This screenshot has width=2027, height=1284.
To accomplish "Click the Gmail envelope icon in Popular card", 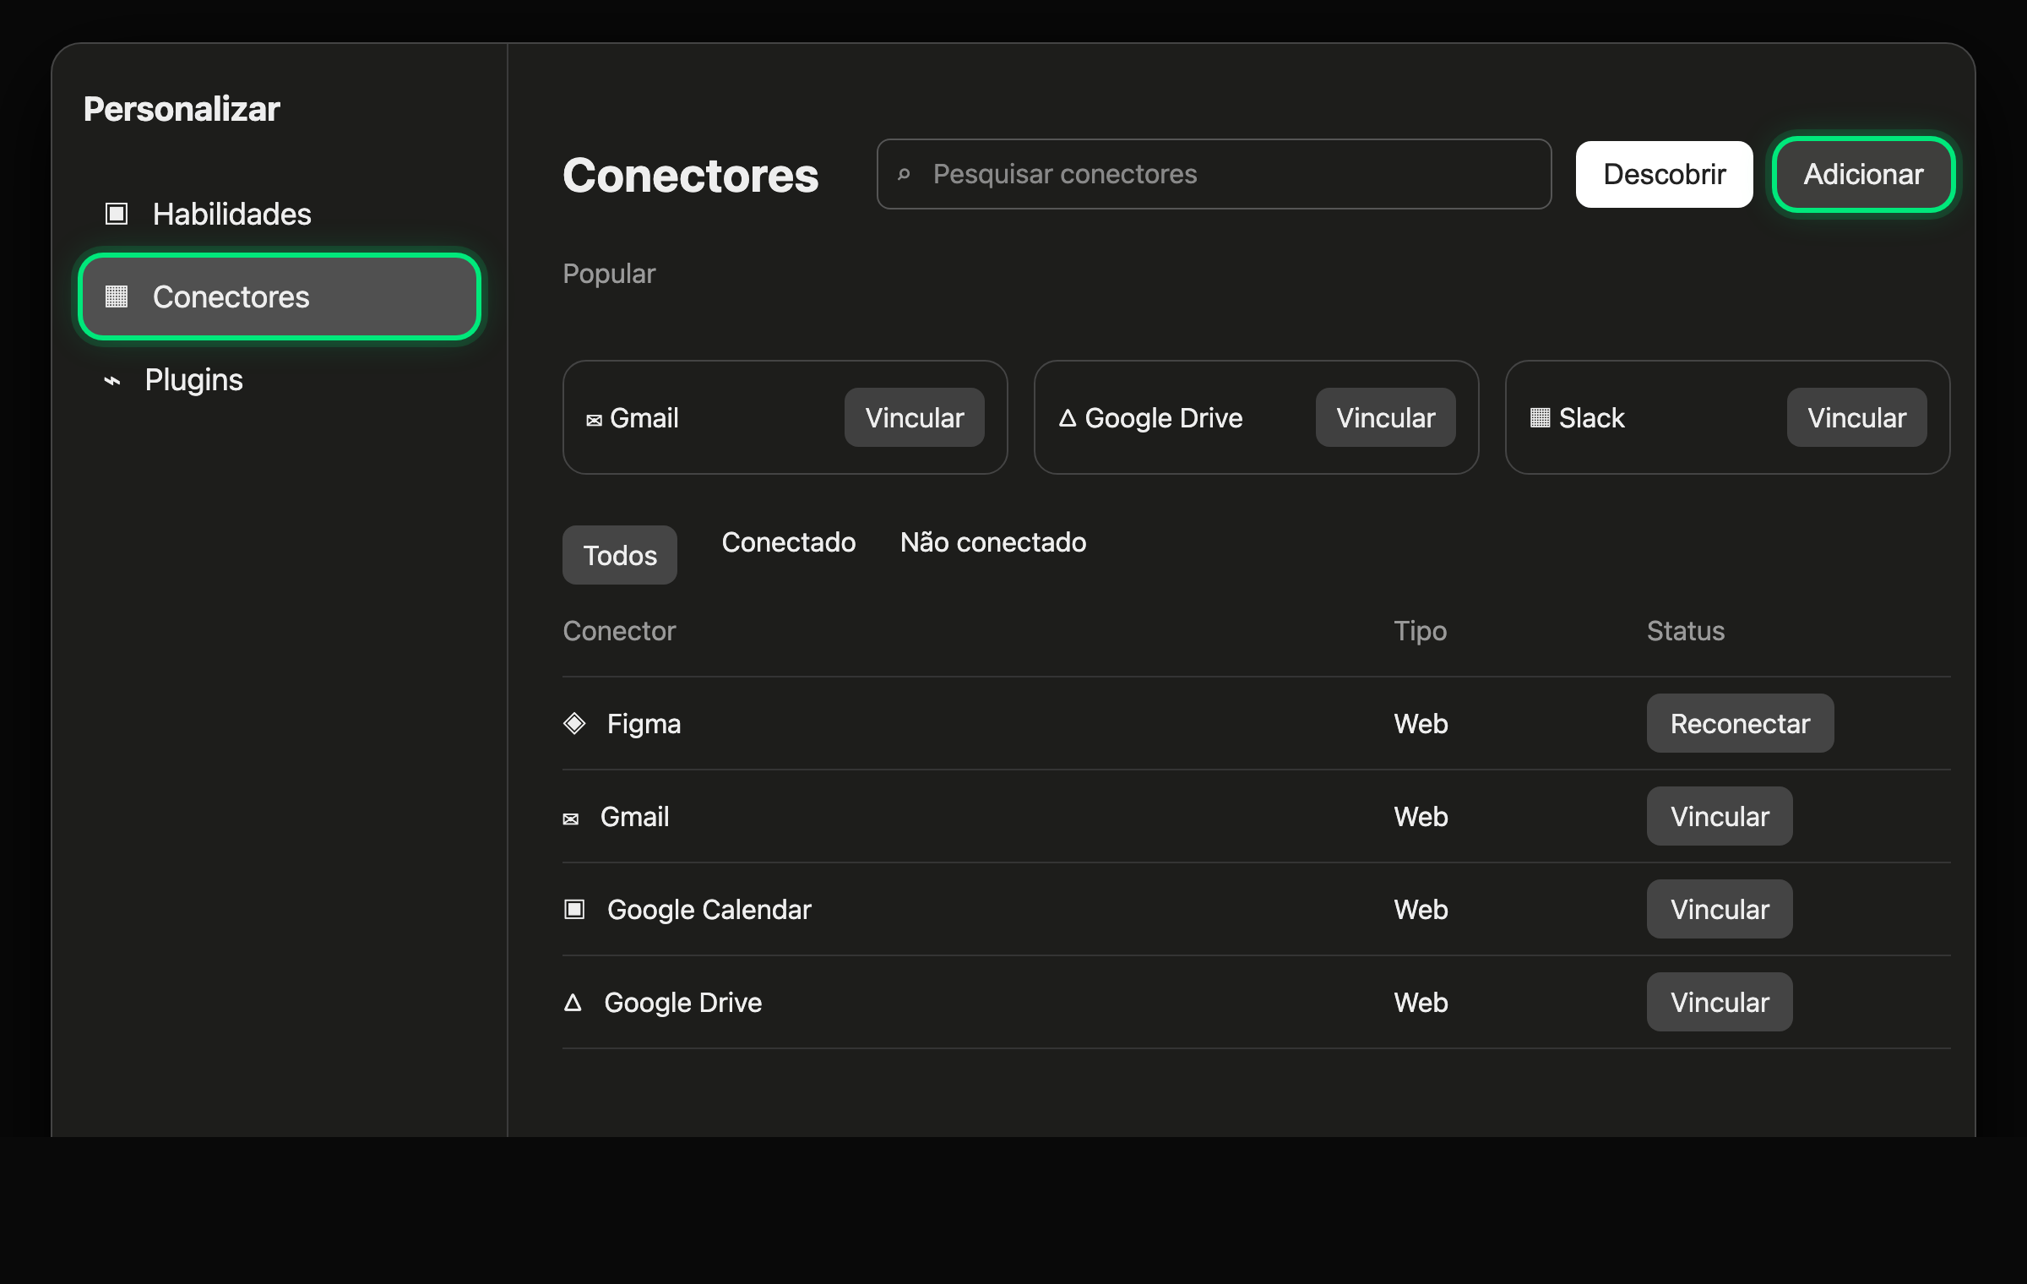I will pyautogui.click(x=594, y=420).
